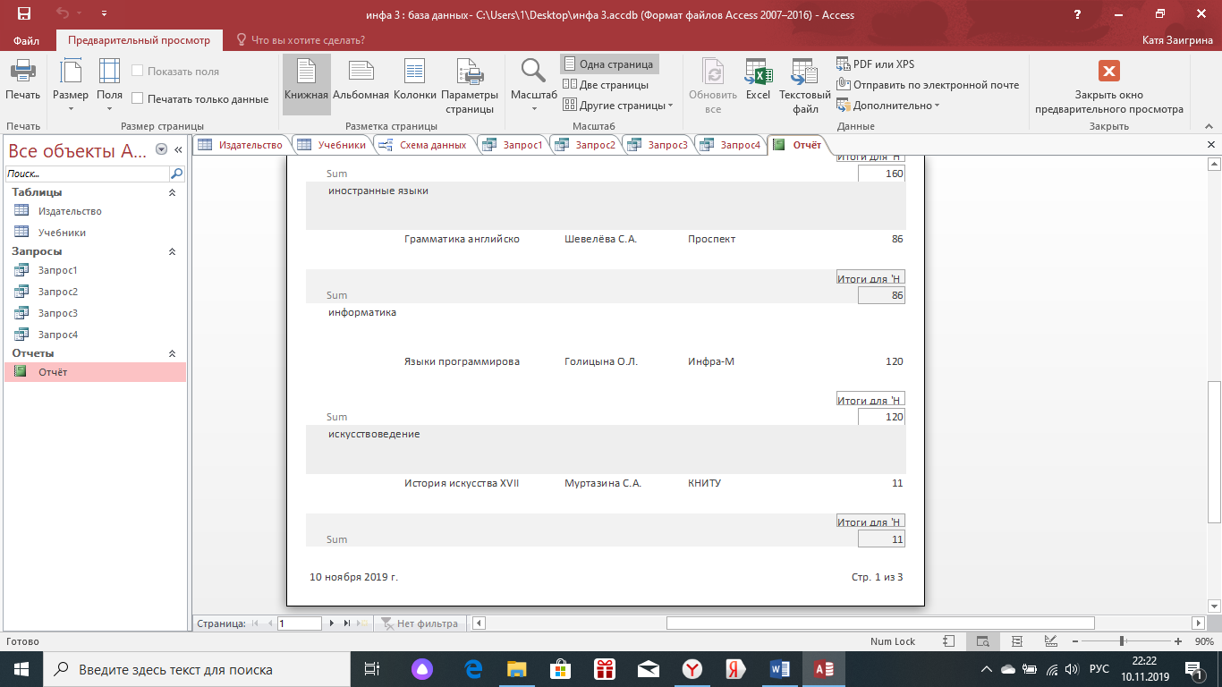Viewport: 1222px width, 687px height.
Task: Collapse the Запросы navigation group
Action: [x=172, y=252]
